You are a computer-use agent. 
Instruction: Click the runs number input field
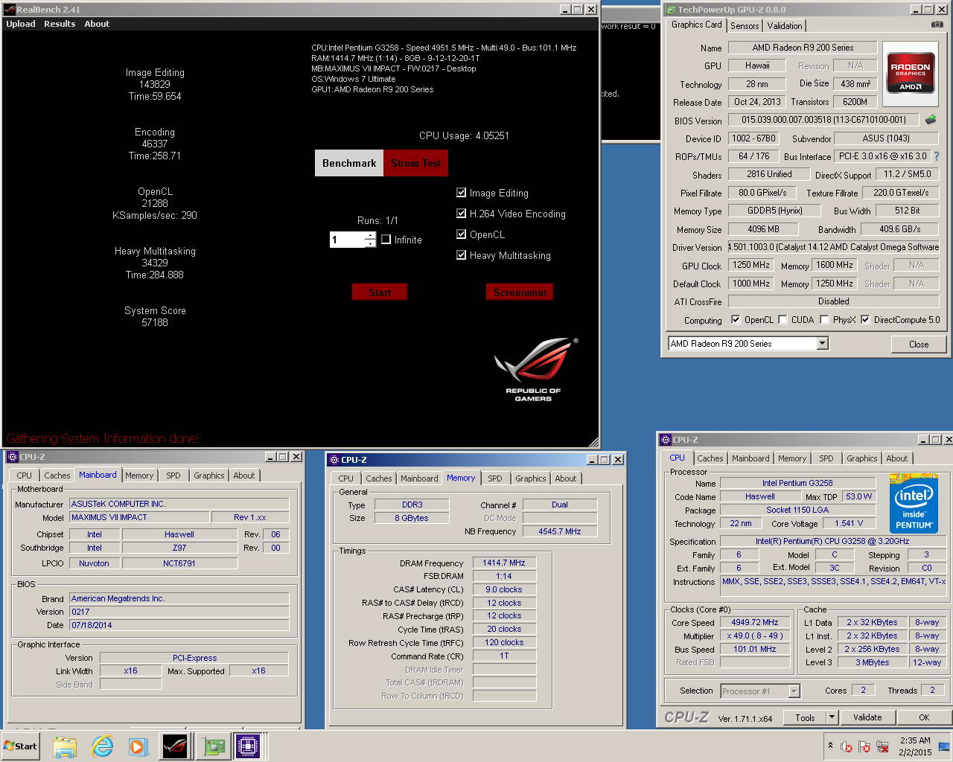(x=347, y=240)
